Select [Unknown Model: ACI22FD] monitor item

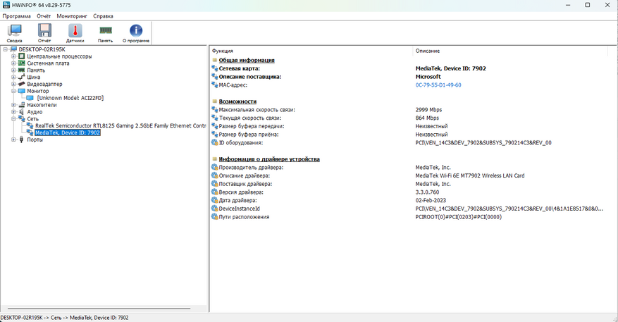coord(70,98)
